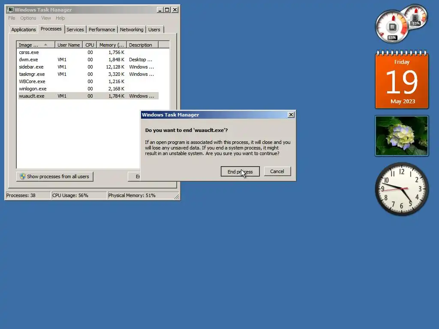Click the 3,320 K memory cell
This screenshot has width=439, height=329.
pos(116,74)
